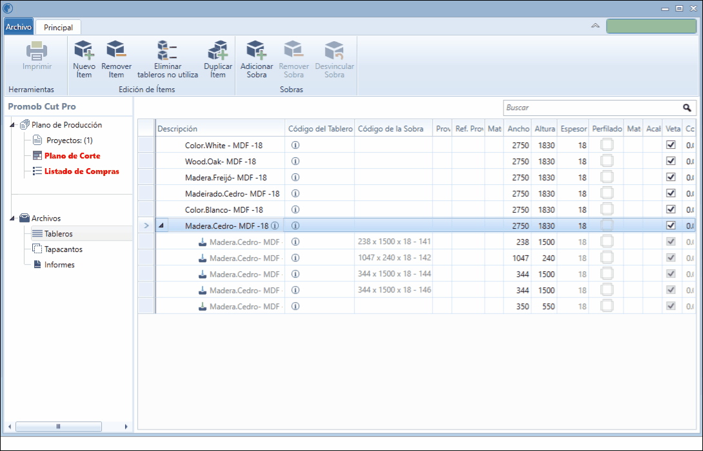Click Remover Sobra icon
Viewport: 703px width, 451px height.
pos(293,50)
